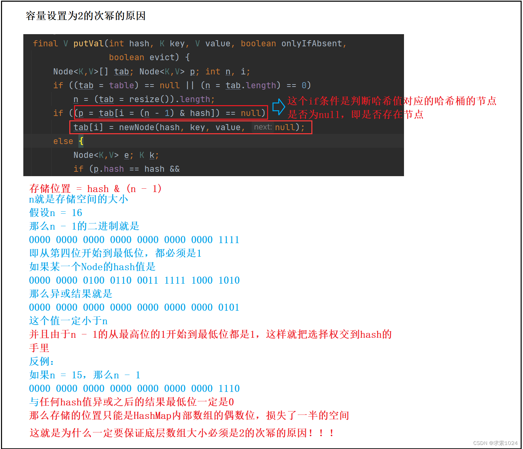523x449 pixels.
Task: Click the 'if ((tab = table) == null' line
Action: (182, 85)
